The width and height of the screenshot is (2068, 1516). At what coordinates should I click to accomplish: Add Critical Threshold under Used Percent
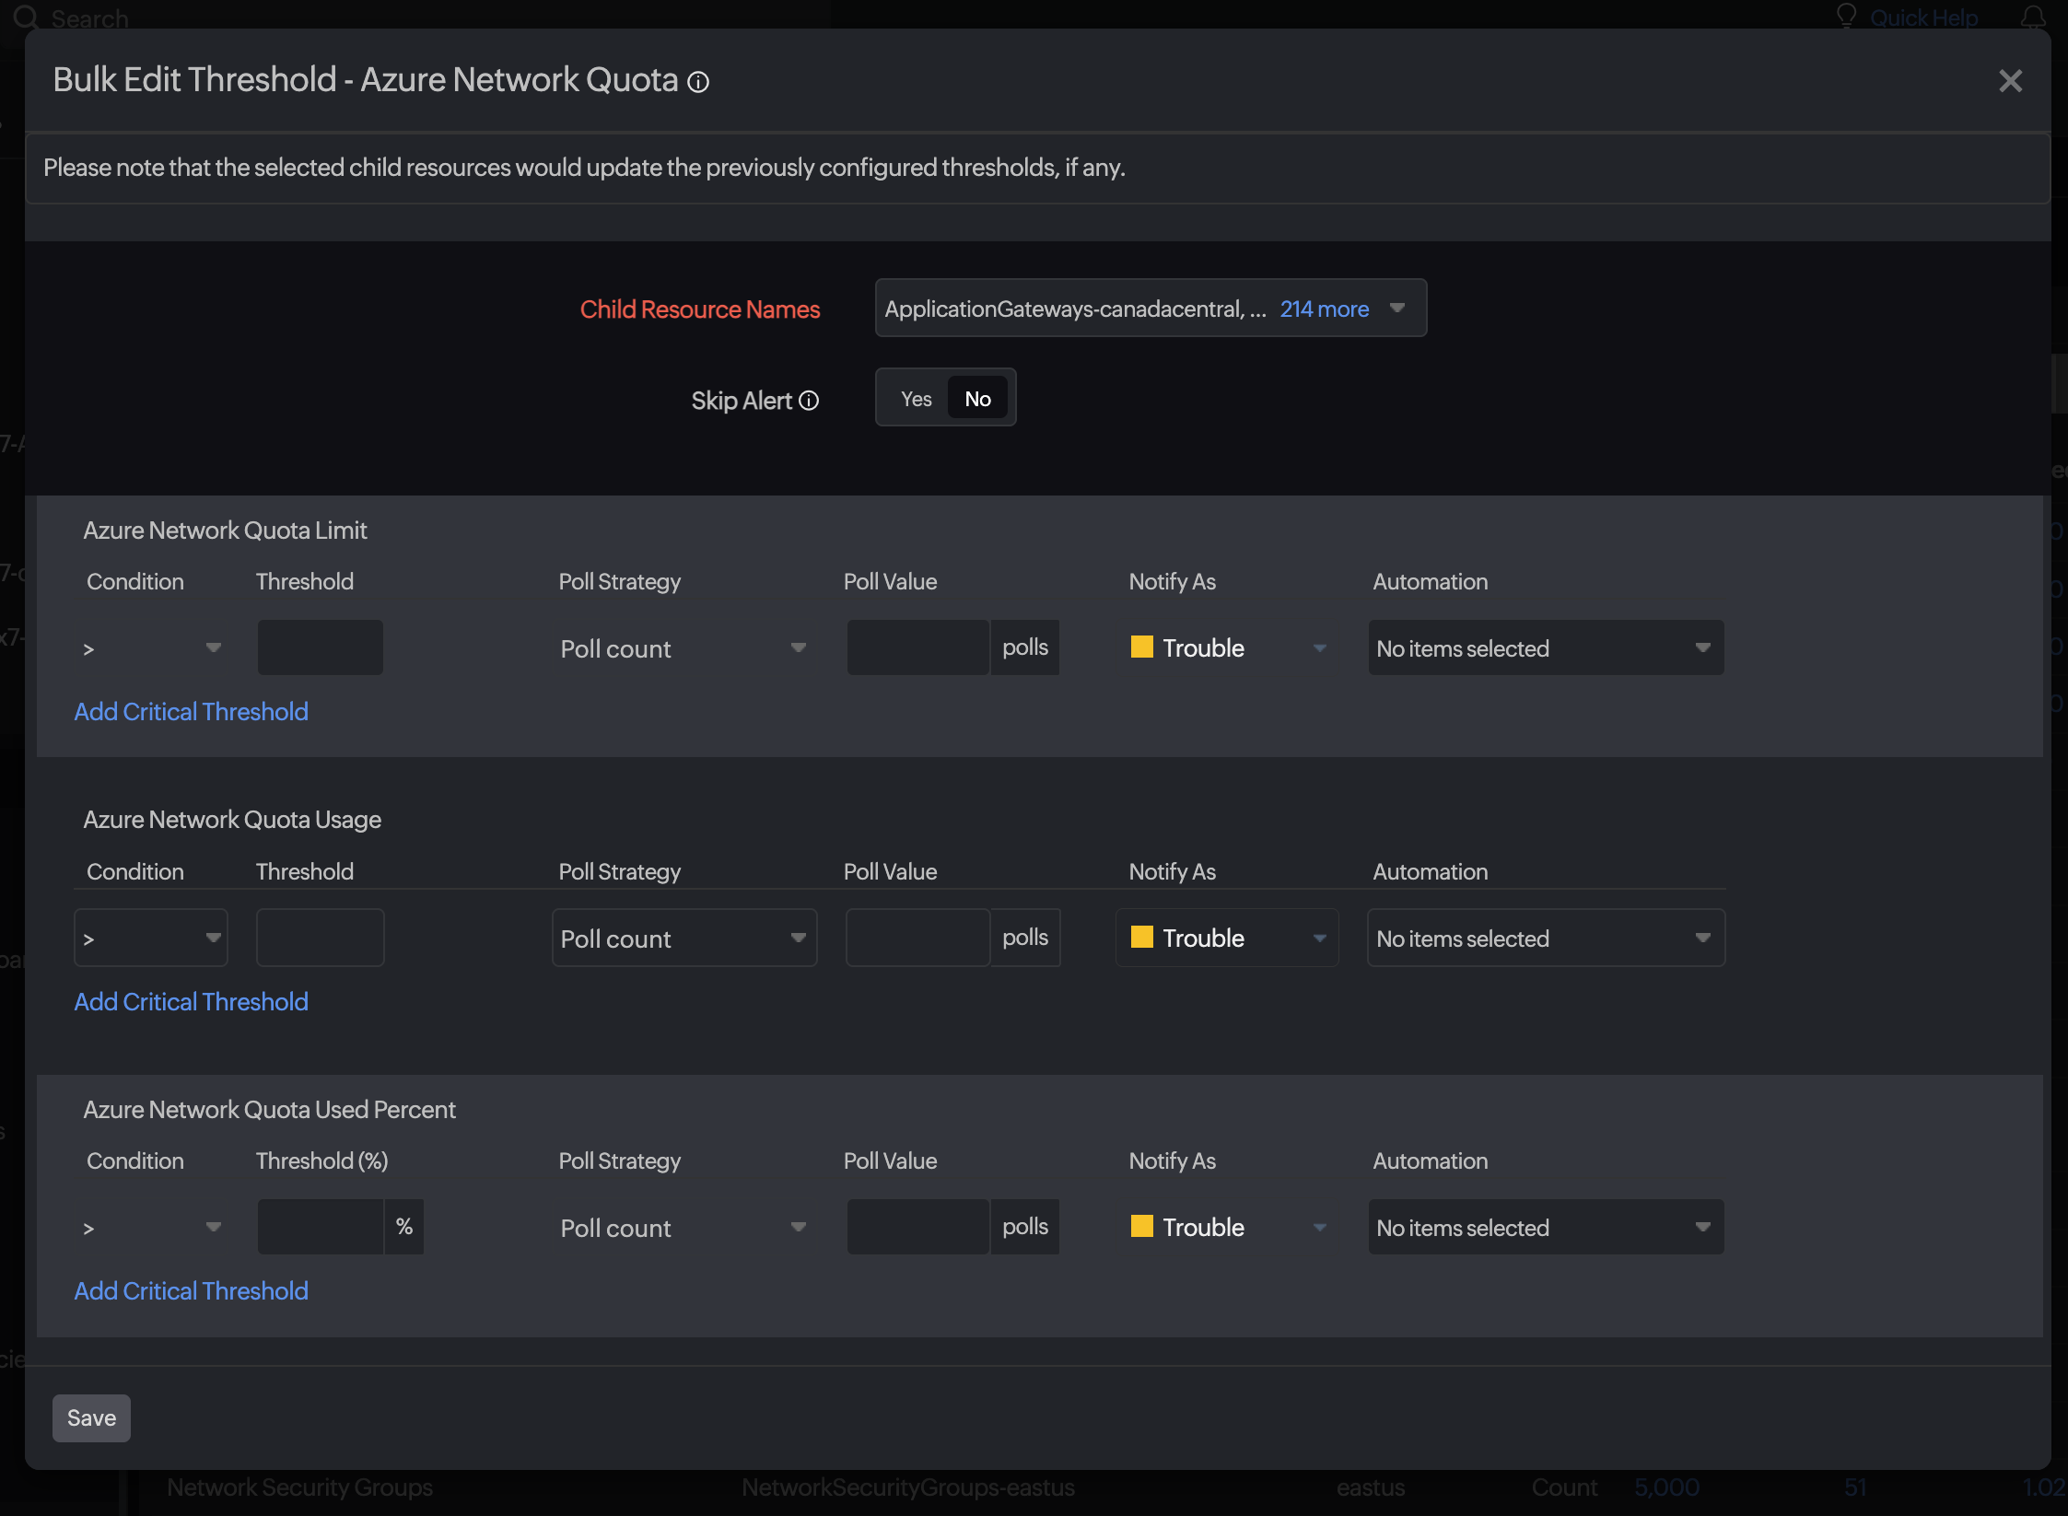click(191, 1290)
